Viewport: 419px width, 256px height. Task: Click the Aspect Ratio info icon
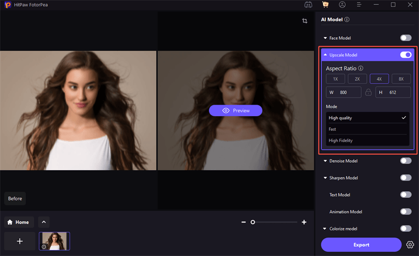361,68
